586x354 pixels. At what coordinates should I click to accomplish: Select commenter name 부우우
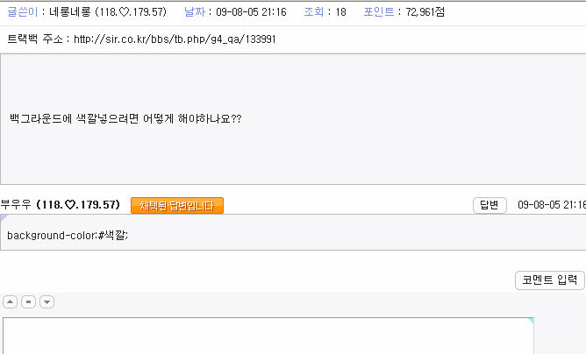click(16, 205)
